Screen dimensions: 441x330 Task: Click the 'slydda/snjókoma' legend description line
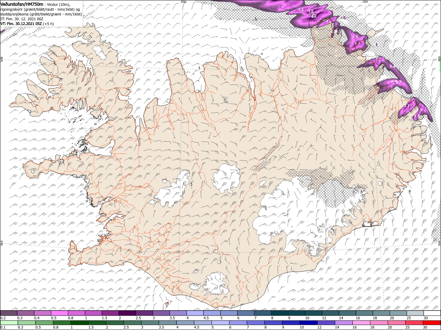click(41, 14)
